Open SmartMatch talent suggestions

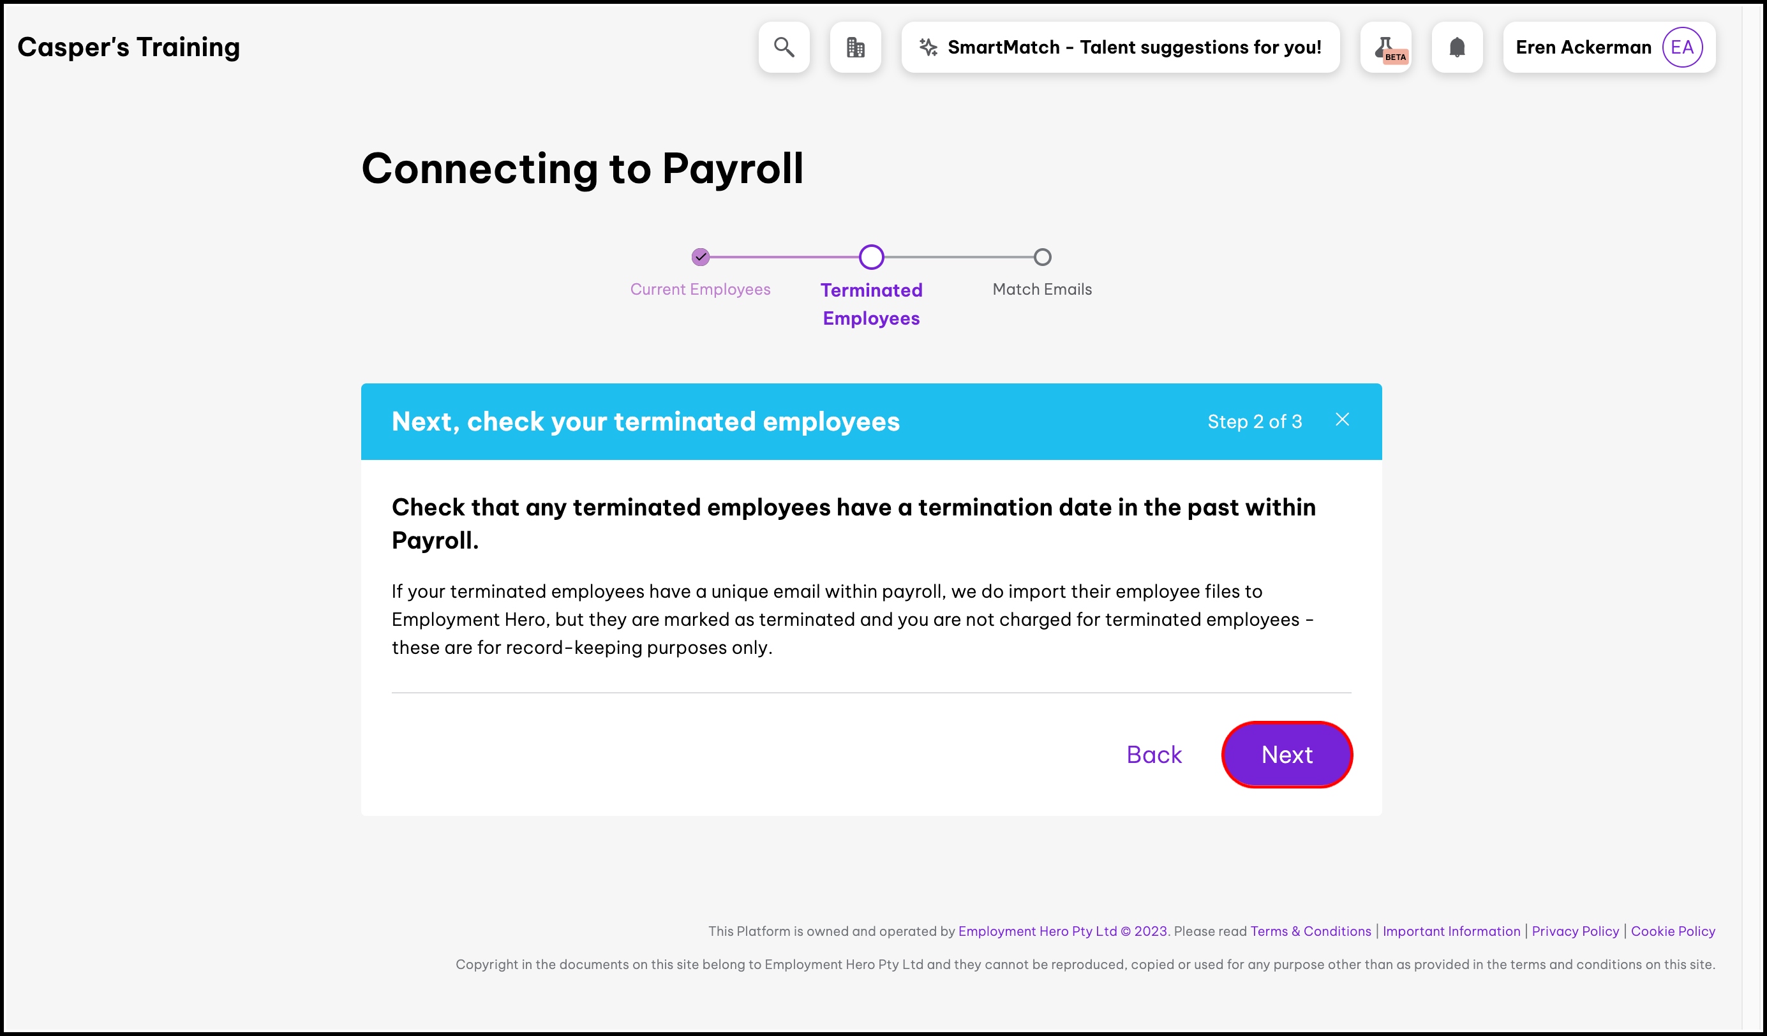click(x=1134, y=47)
